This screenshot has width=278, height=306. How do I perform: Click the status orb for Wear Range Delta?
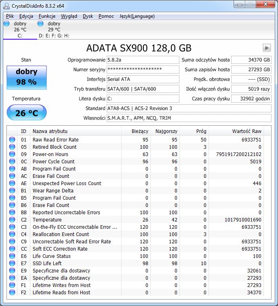tap(12, 190)
